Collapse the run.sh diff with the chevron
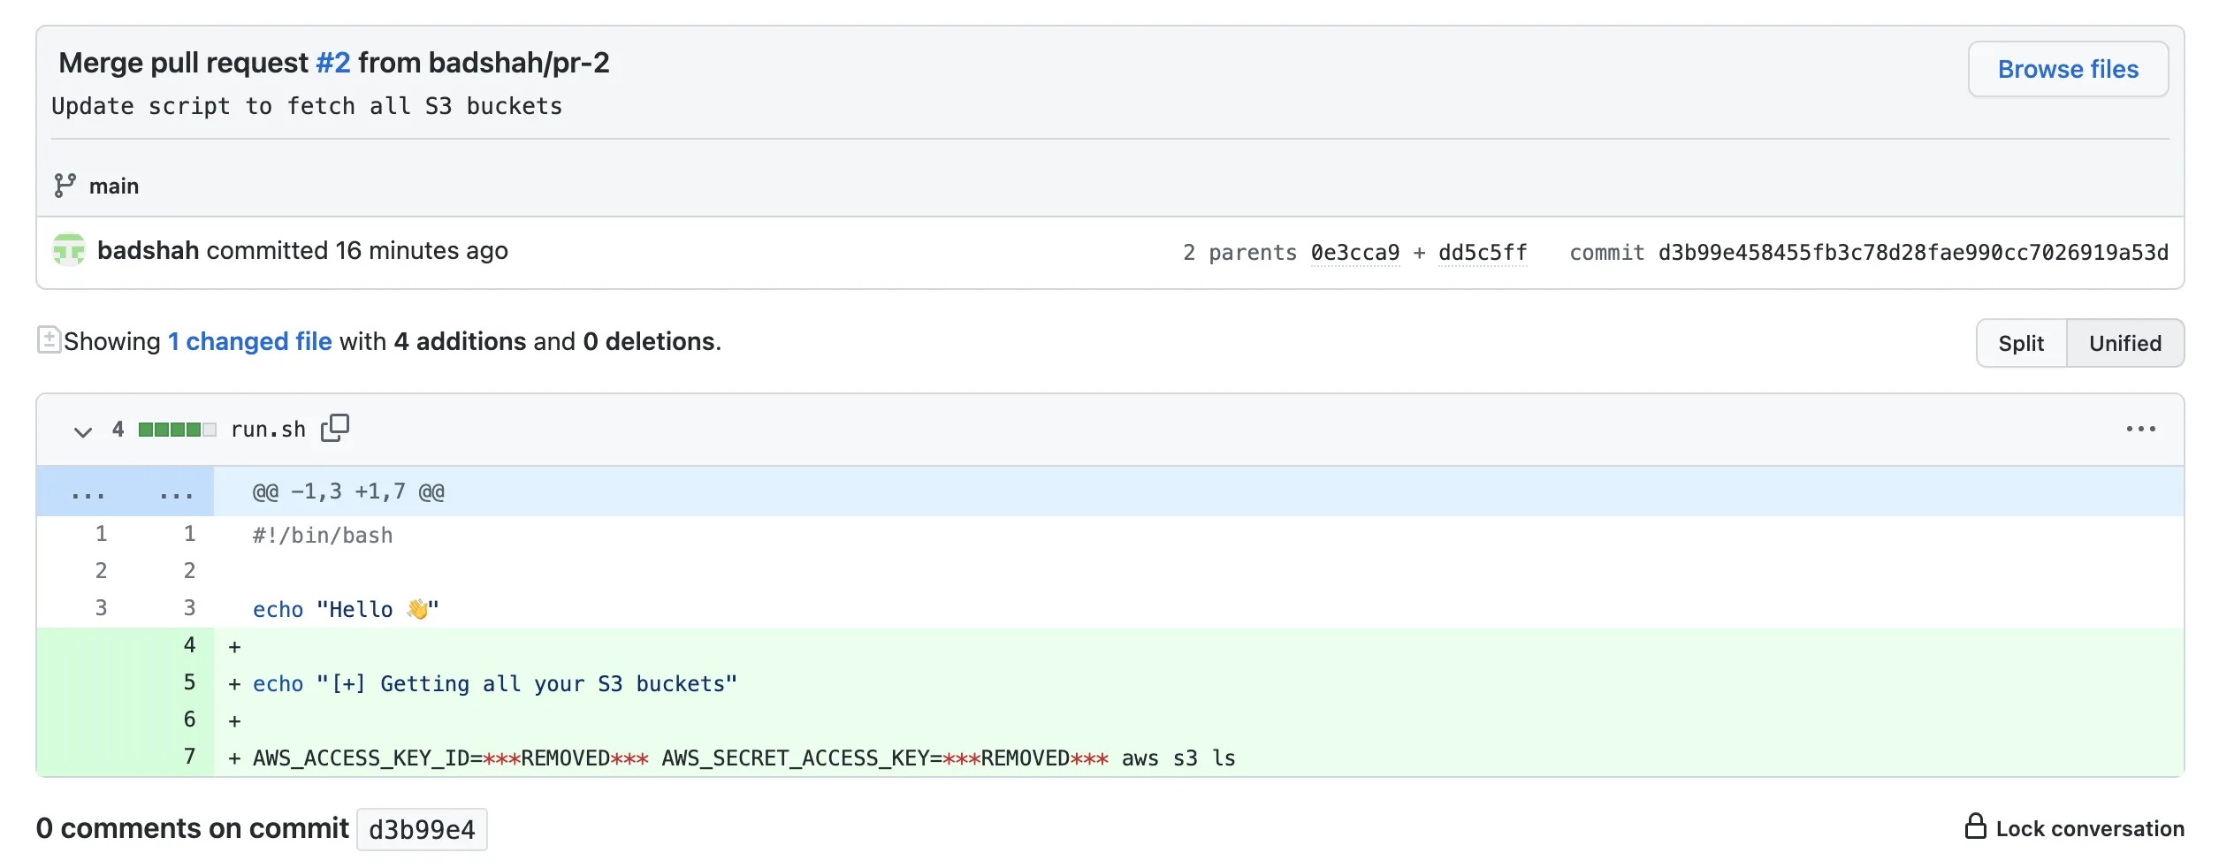The image size is (2219, 868). 81,431
